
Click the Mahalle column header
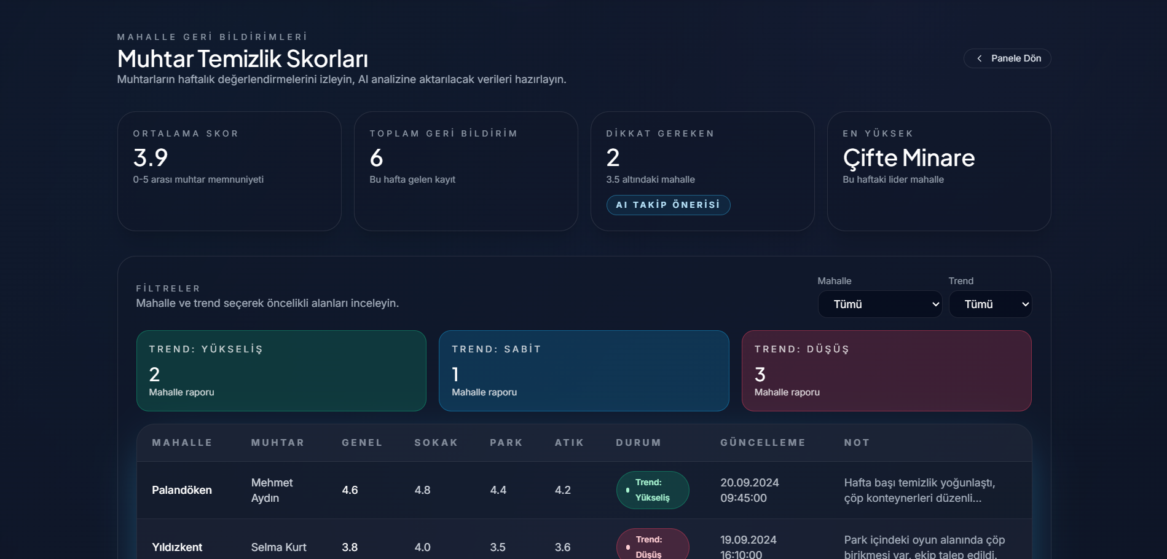(182, 443)
